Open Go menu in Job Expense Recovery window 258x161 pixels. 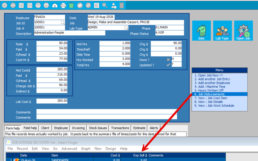pos(55,149)
